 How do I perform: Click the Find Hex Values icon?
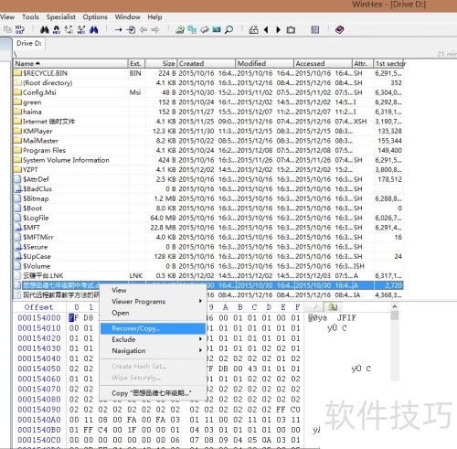pos(57,29)
